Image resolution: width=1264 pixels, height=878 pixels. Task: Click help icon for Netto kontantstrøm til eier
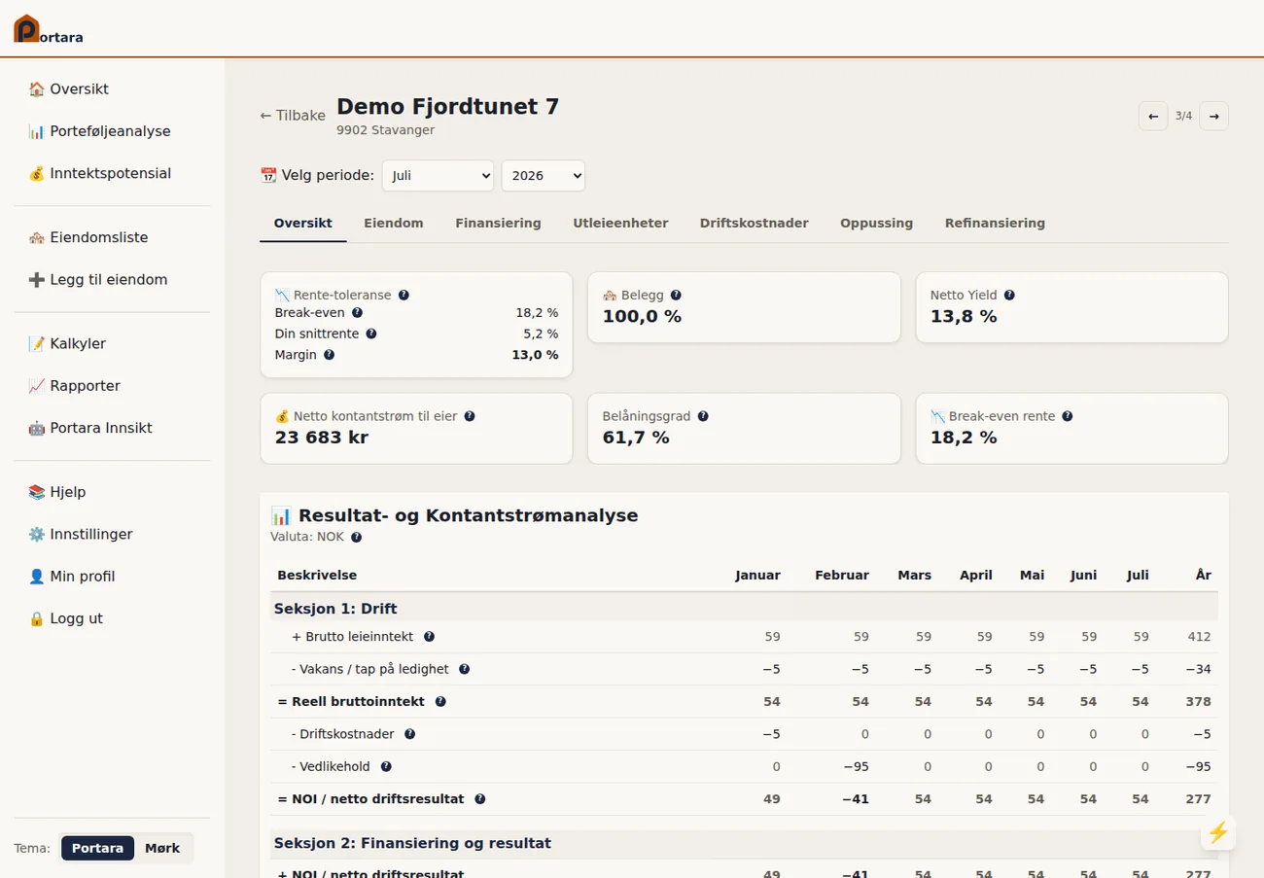[x=470, y=416]
